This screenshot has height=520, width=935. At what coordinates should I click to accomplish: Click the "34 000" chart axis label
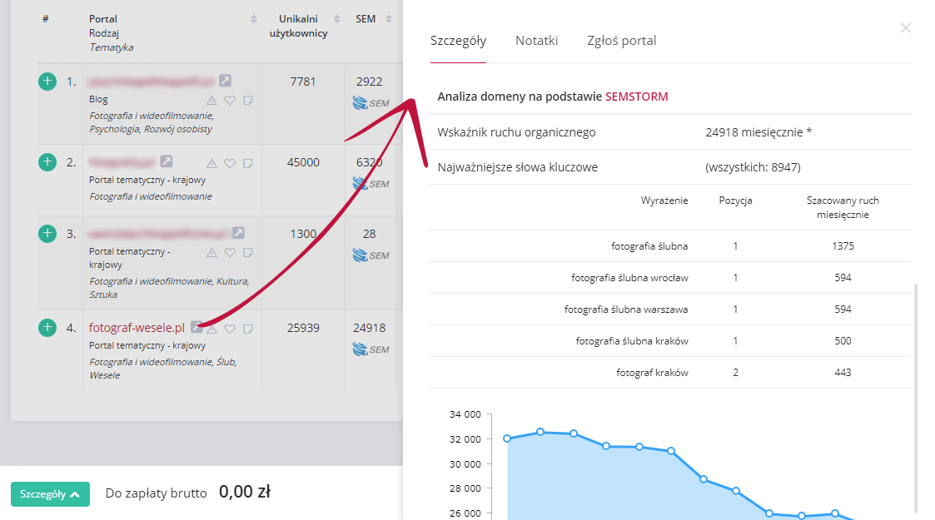pyautogui.click(x=465, y=414)
